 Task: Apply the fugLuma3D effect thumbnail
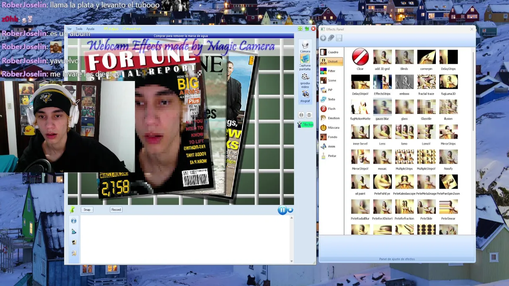(x=448, y=82)
